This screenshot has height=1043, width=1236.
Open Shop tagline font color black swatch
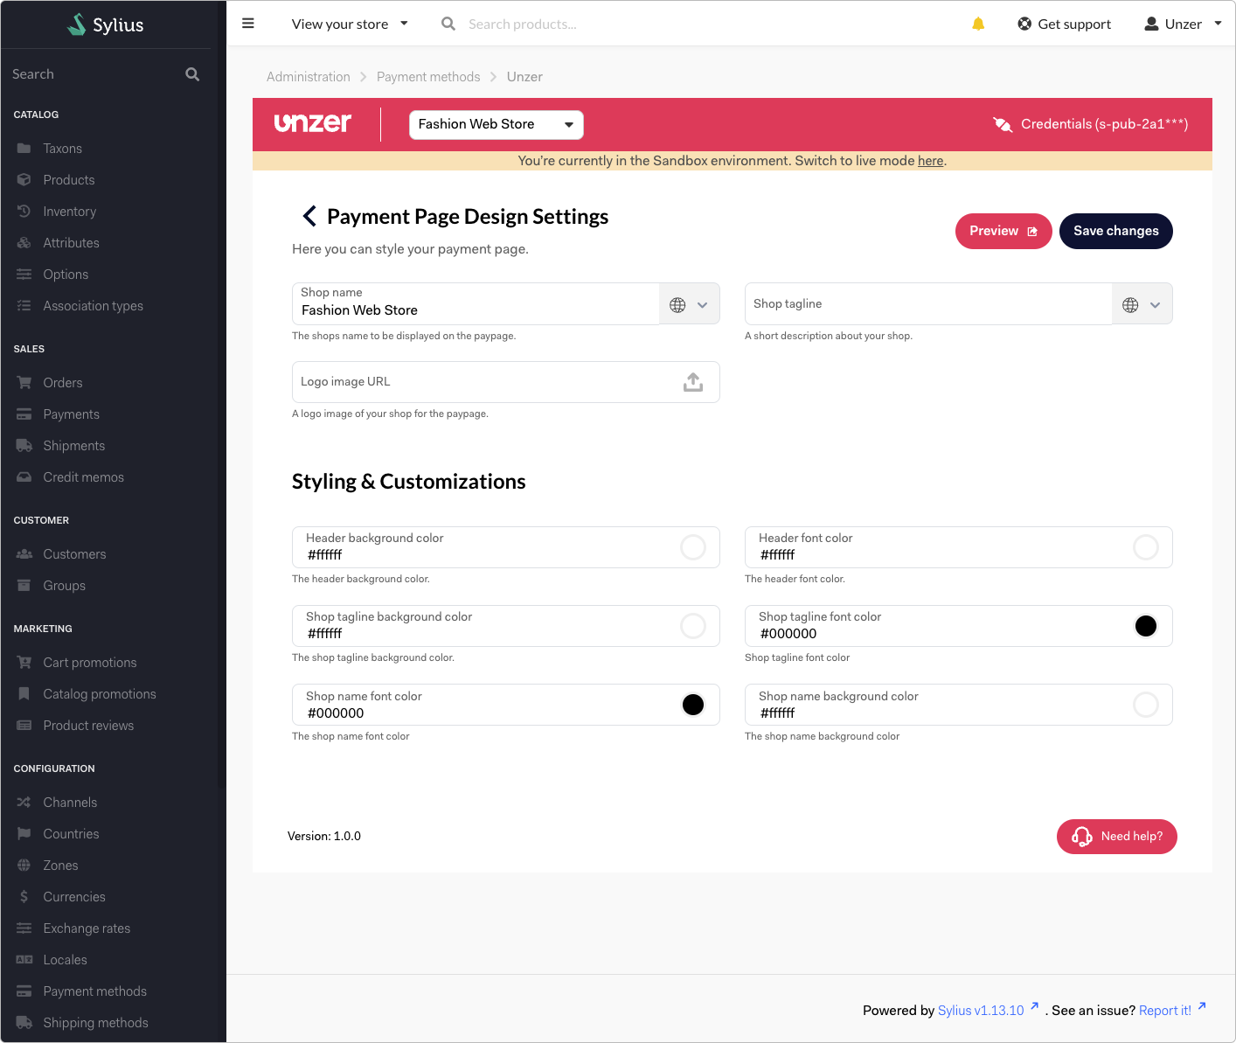(x=1146, y=626)
